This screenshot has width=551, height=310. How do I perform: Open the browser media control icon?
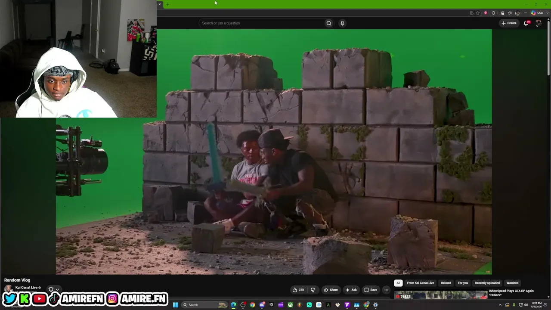click(x=502, y=13)
